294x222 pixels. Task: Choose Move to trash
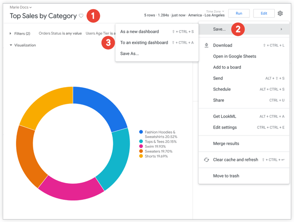244,176
